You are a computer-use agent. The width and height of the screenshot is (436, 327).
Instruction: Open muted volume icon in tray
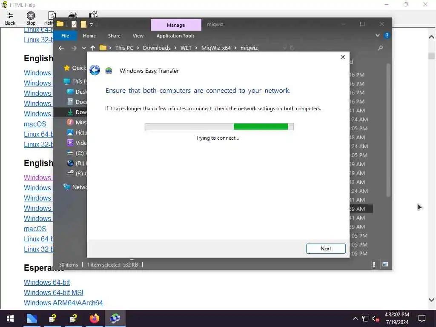coord(376,318)
